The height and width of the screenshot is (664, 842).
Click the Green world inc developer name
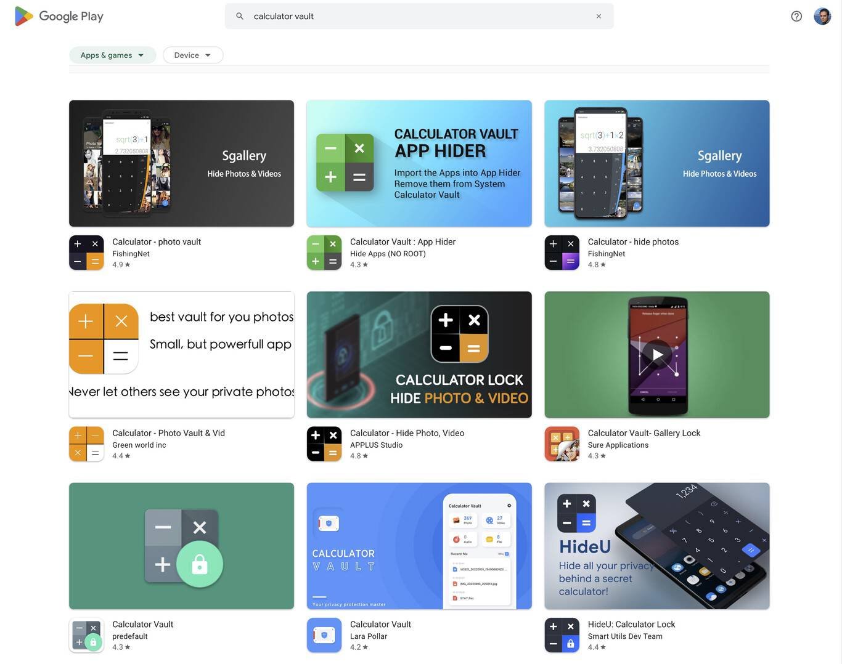click(x=139, y=445)
